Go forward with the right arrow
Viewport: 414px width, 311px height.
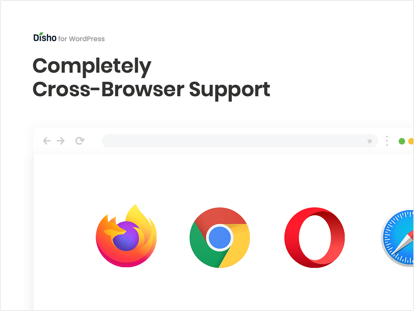click(x=60, y=141)
